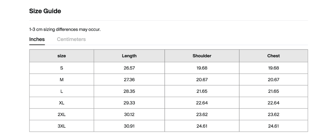This screenshot has height=136, width=336.
Task: Click the 21.65 shoulder value for L
Action: pyautogui.click(x=202, y=91)
